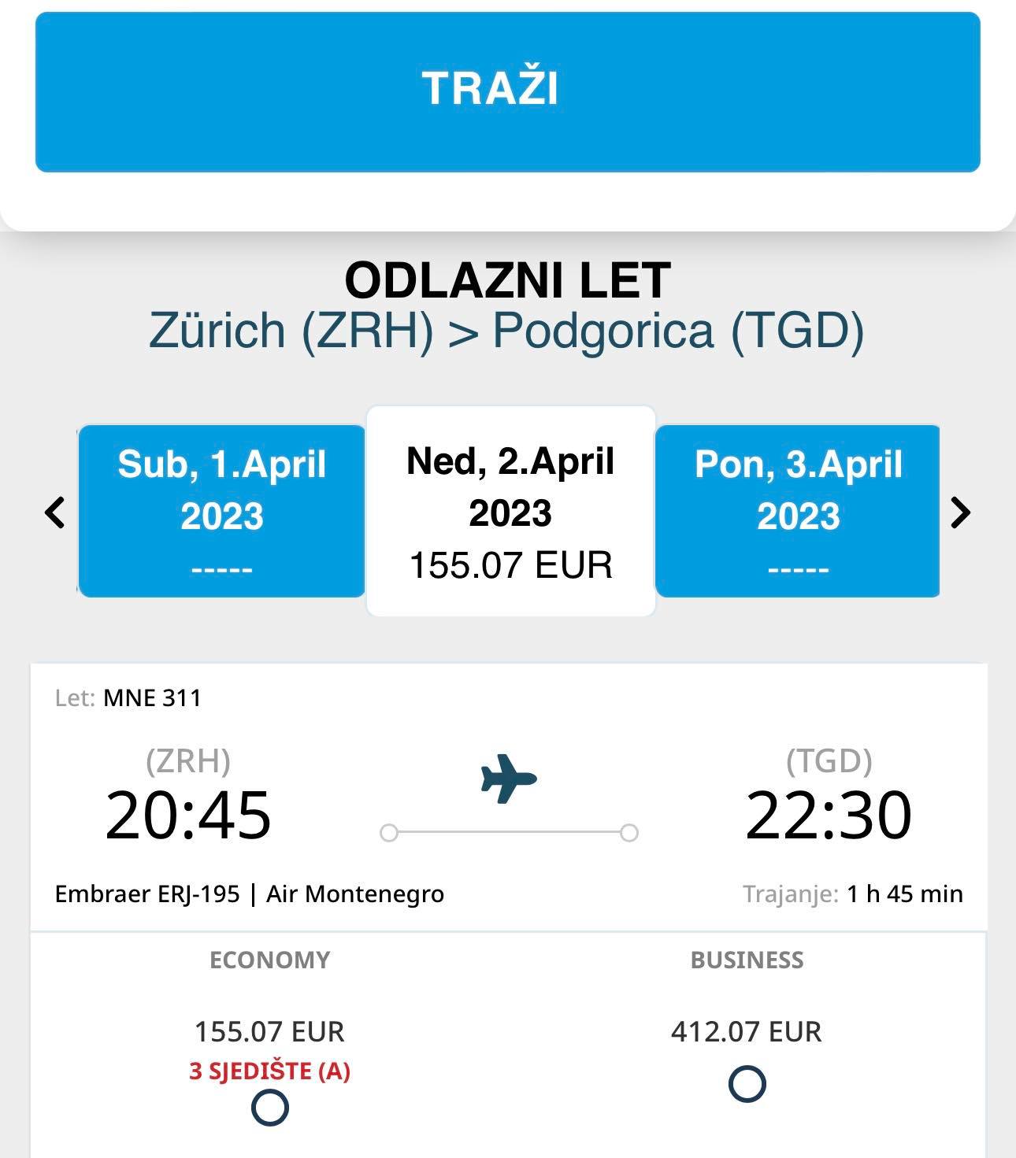Click the red 3 SJEDIŠTE (A) seats notice

[x=269, y=1071]
